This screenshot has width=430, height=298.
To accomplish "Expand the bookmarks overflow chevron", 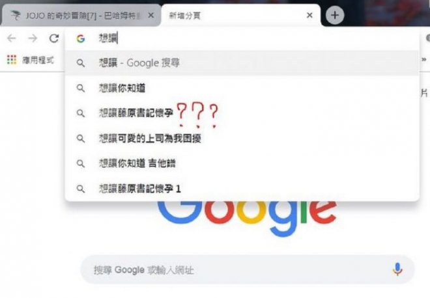I will 424,59.
